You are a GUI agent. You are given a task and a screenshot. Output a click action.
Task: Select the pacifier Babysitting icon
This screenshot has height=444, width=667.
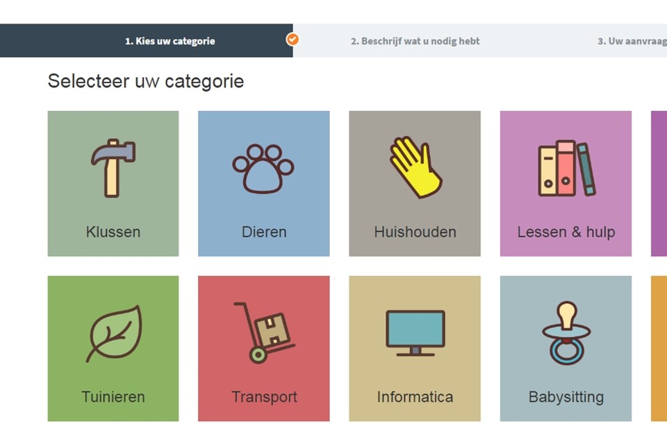(x=566, y=333)
